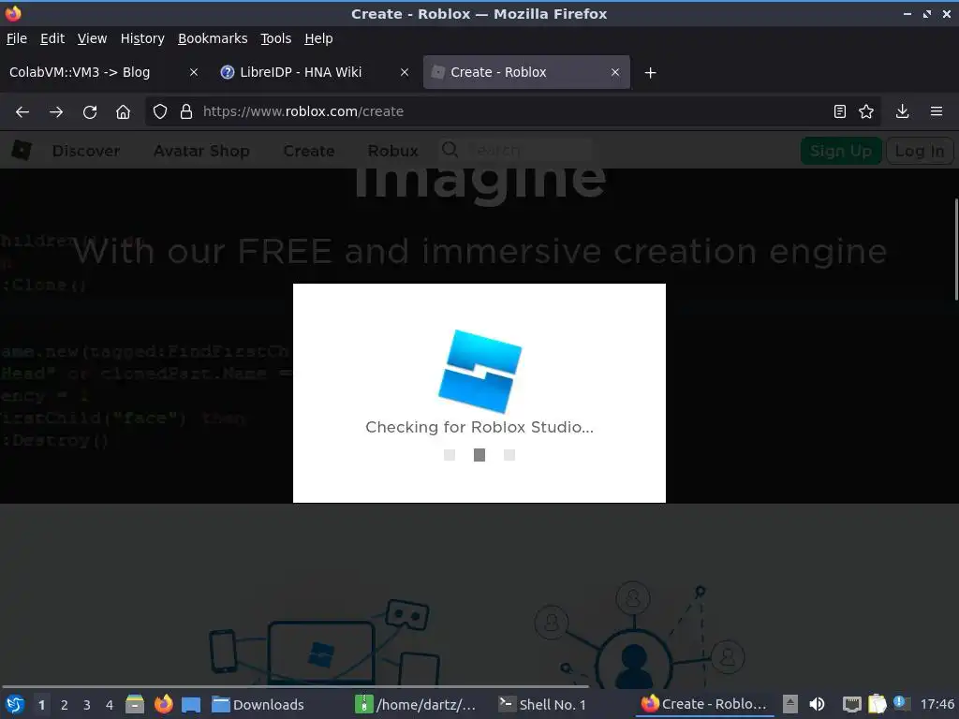Open the Help menu
The height and width of the screenshot is (719, 959).
(x=318, y=38)
